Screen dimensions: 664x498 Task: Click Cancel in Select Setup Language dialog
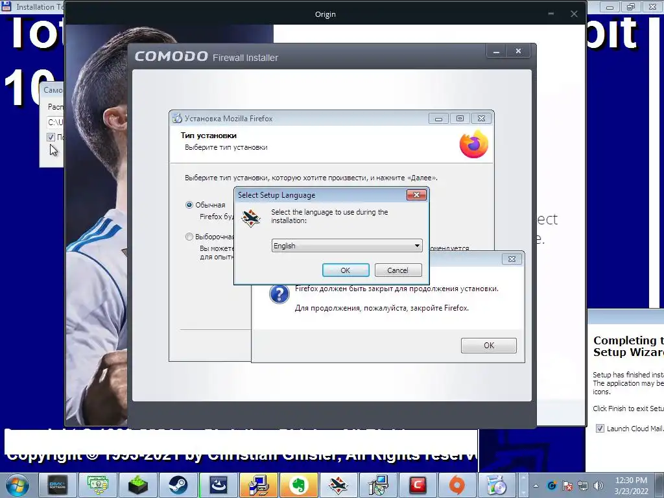(397, 270)
